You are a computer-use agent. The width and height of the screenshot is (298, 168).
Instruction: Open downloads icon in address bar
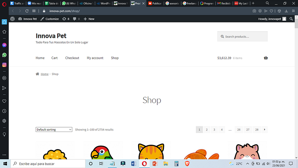pyautogui.click(x=286, y=11)
